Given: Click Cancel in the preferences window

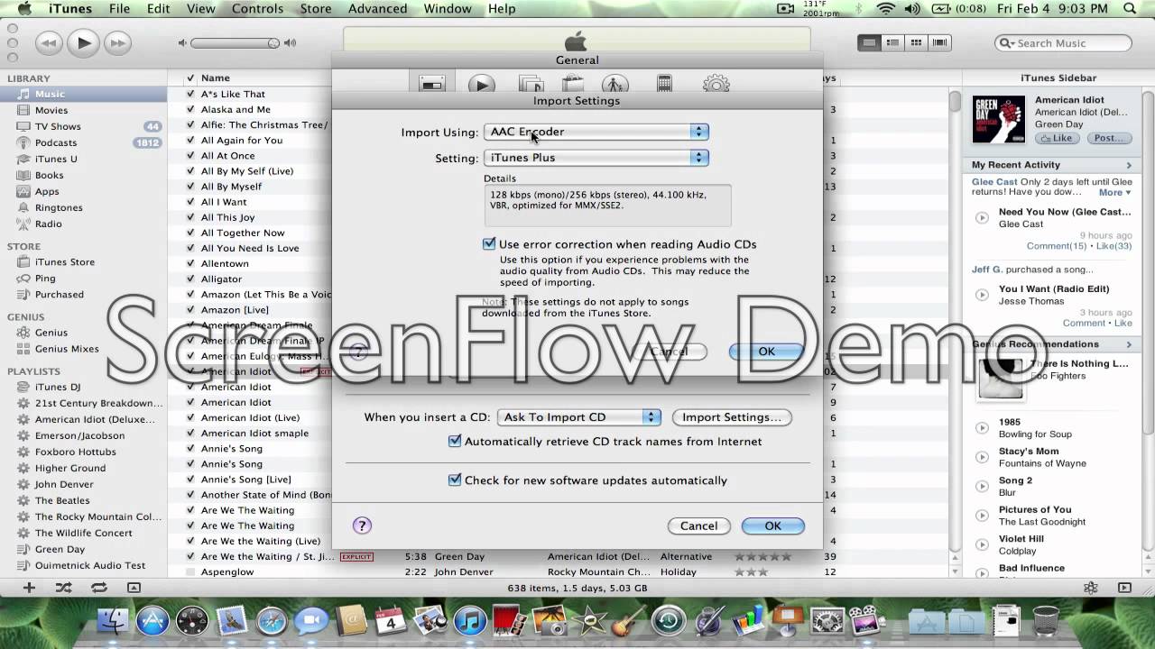Looking at the screenshot, I should point(699,526).
